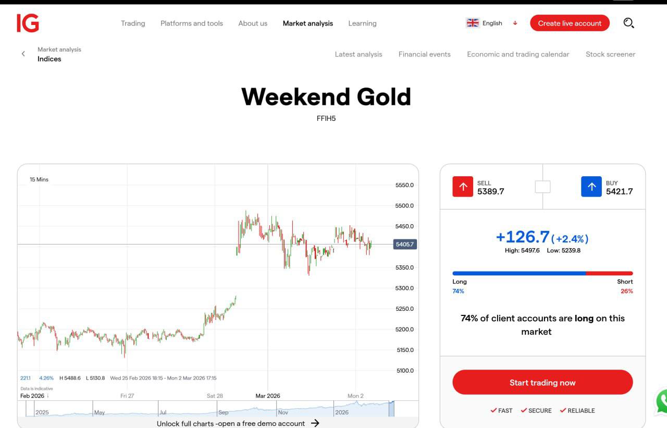Click the UK flag icon
Screen dimensions: 667x428
[x=473, y=23]
